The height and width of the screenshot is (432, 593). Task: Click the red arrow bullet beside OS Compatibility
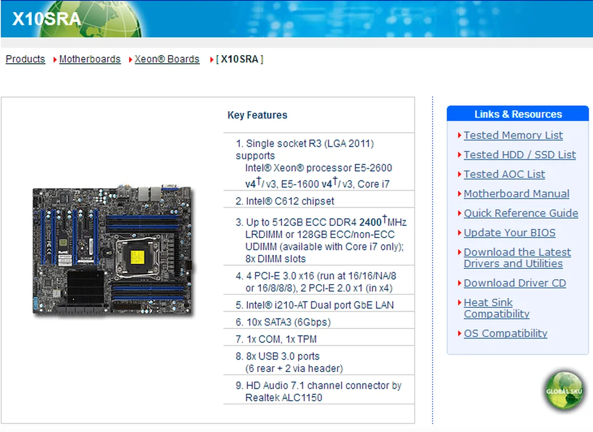tap(460, 333)
